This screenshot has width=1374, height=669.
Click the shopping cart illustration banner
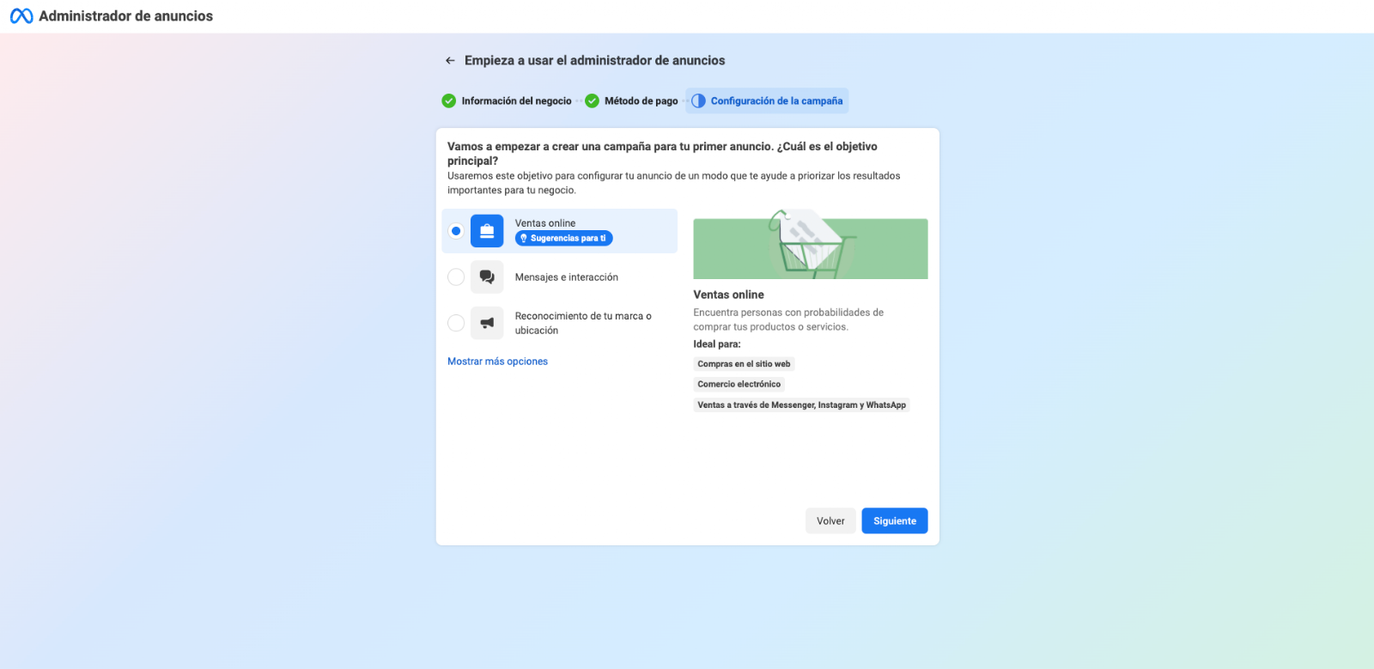tap(811, 245)
